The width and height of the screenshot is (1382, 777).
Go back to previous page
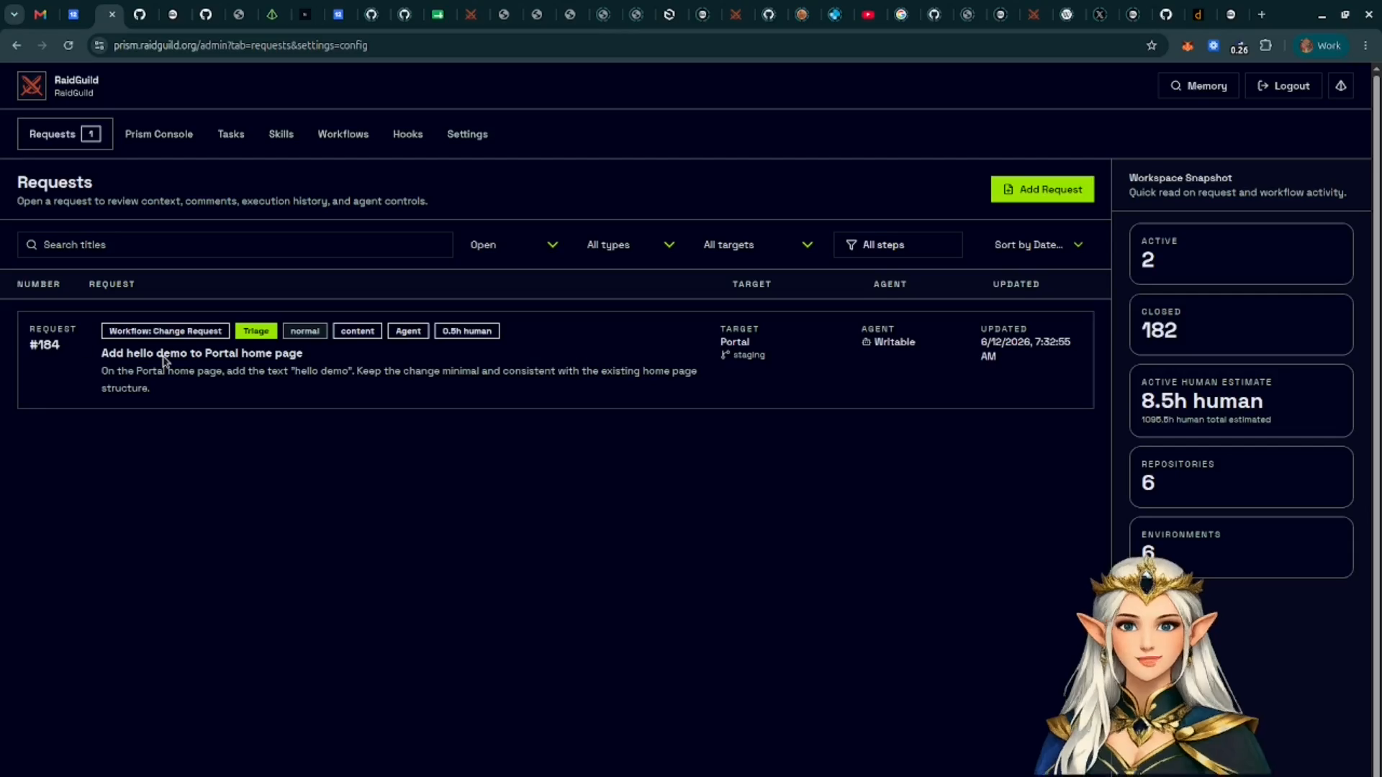[17, 45]
